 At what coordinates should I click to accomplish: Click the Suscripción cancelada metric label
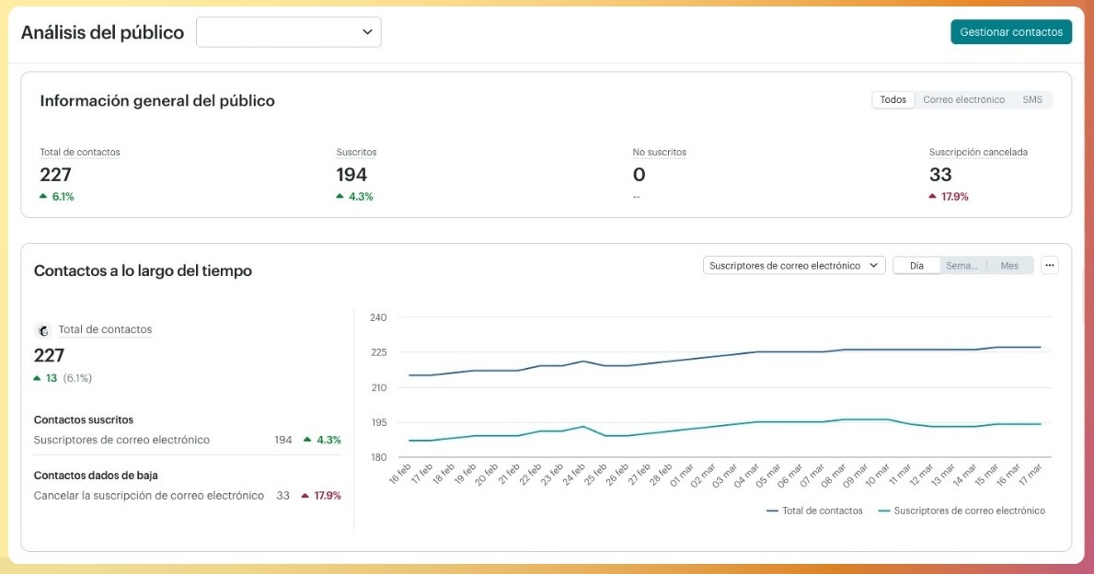pos(977,152)
